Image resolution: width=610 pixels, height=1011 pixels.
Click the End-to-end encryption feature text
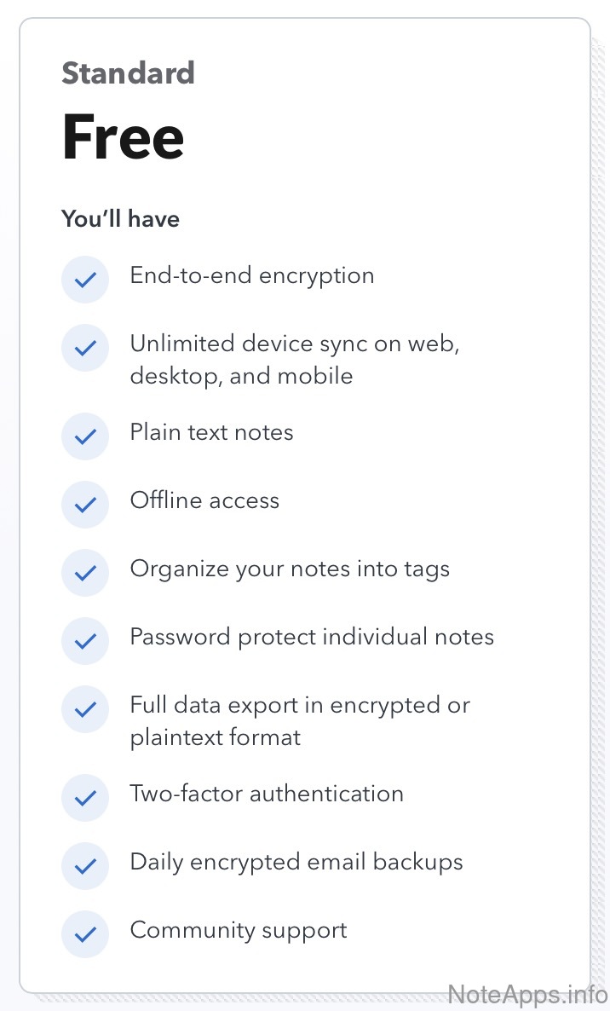(x=252, y=275)
